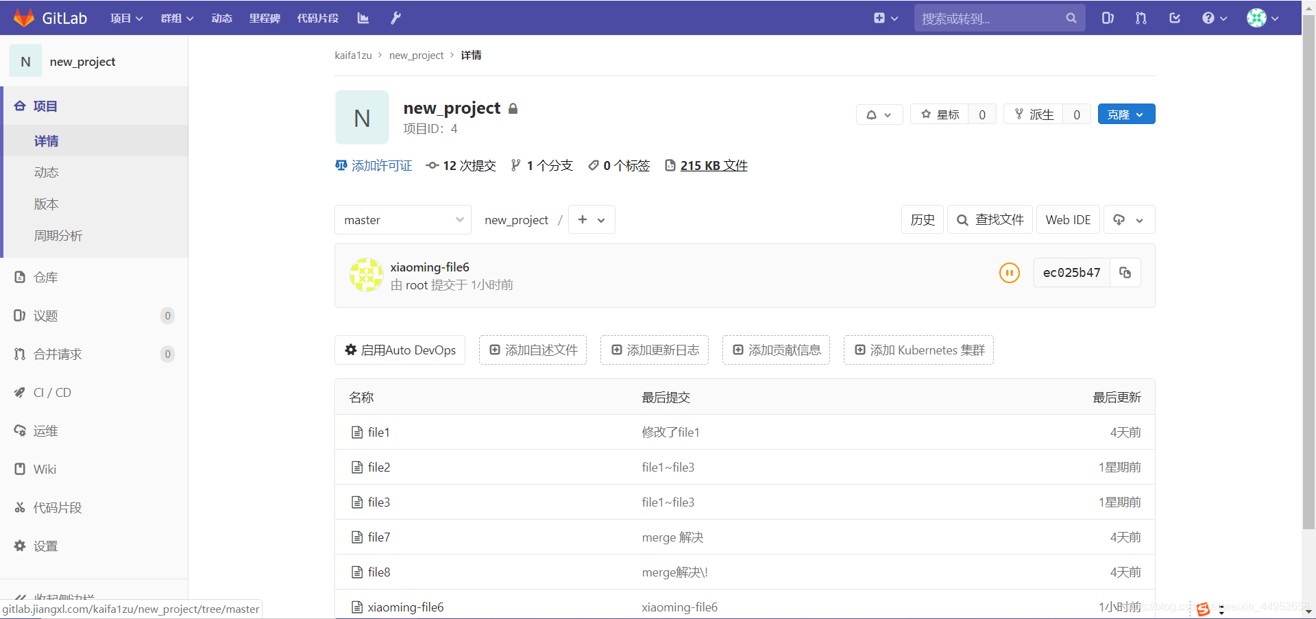Click 0 个标签 tags link
This screenshot has height=619, width=1316.
[x=619, y=166]
